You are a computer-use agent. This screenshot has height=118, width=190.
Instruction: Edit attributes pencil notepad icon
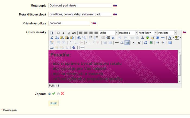52,43
